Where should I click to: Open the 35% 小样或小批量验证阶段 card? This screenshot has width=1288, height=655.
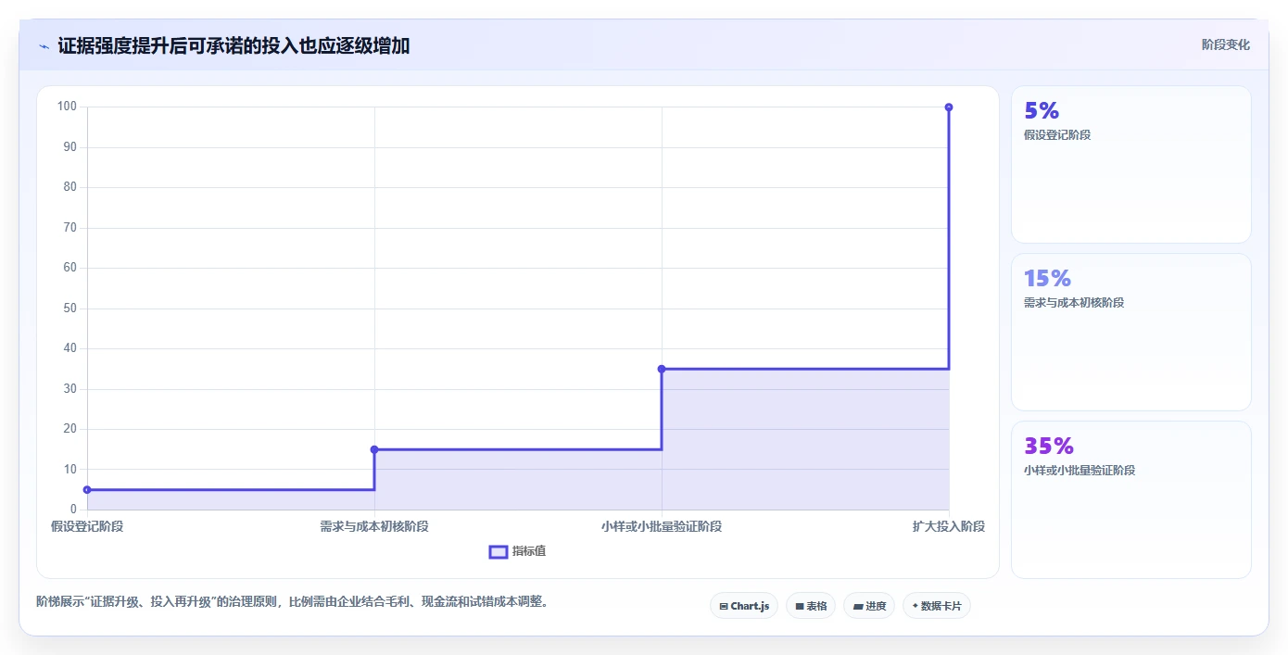pos(1131,499)
